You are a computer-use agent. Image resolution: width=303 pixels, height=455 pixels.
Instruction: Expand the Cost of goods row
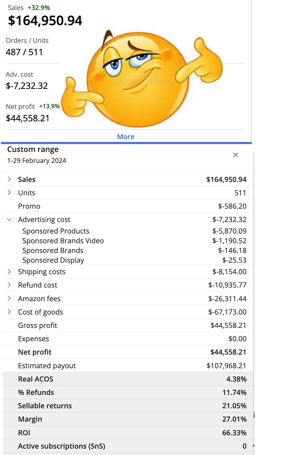[9, 312]
